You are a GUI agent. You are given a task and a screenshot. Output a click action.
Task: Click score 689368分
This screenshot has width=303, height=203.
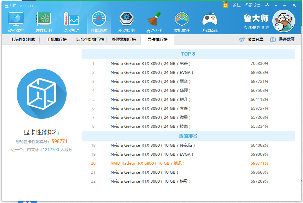(x=259, y=73)
